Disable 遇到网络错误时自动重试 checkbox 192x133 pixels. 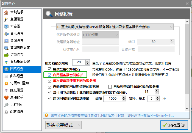(x=49, y=98)
